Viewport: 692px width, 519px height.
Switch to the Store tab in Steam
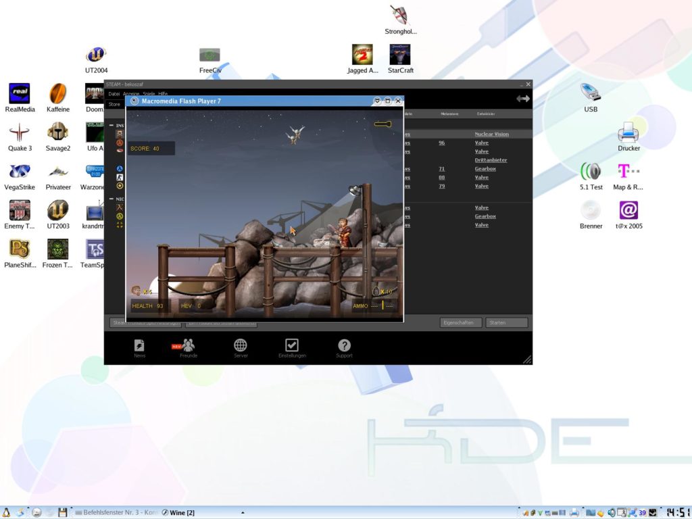pyautogui.click(x=114, y=105)
